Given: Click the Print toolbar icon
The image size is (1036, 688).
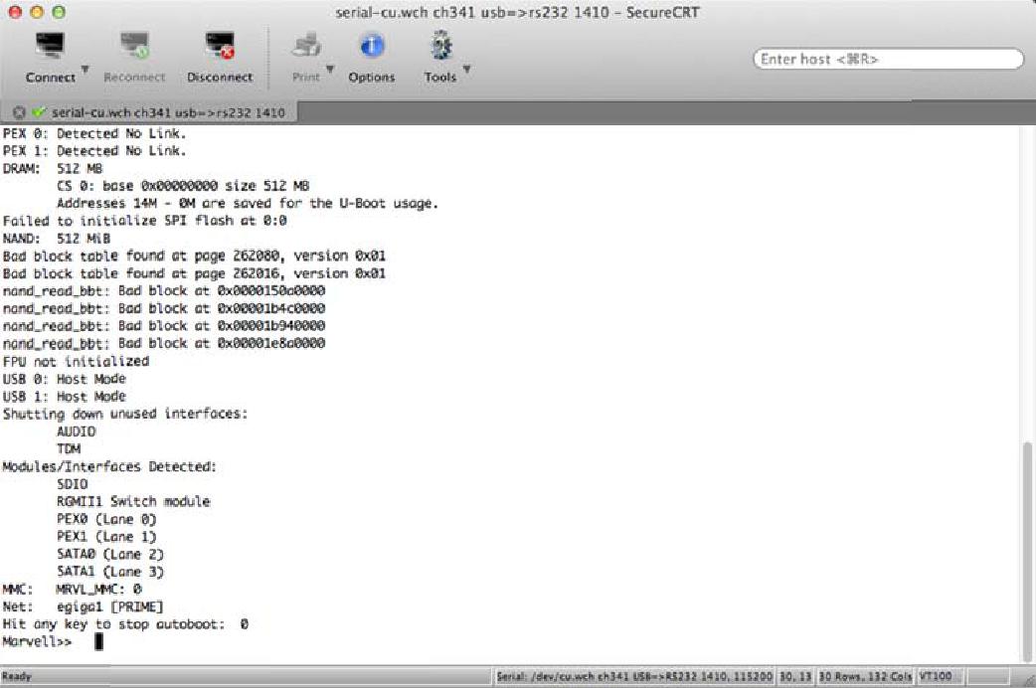Looking at the screenshot, I should [306, 47].
